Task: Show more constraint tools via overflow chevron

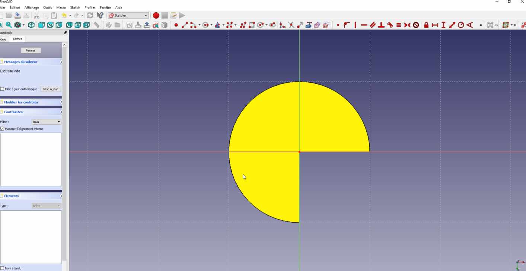Action: click(x=481, y=25)
